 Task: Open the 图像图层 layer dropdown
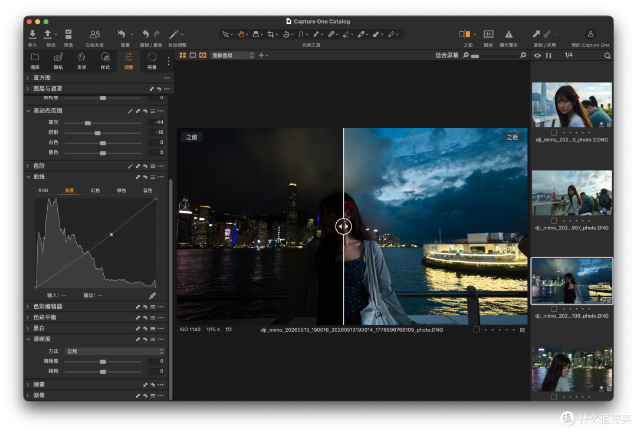[x=233, y=55]
